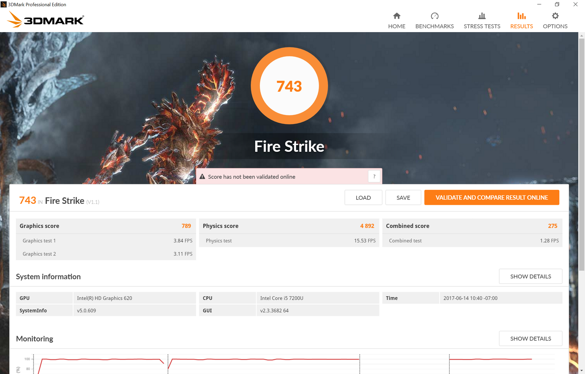The image size is (585, 374).
Task: Click the 15.53 FPS physics test value
Action: click(365, 241)
